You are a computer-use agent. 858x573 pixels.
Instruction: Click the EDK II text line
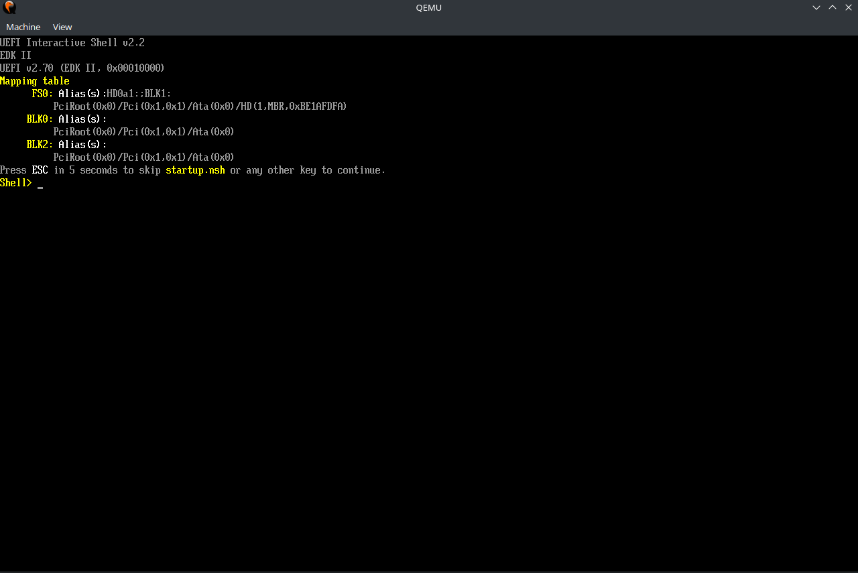(15, 55)
